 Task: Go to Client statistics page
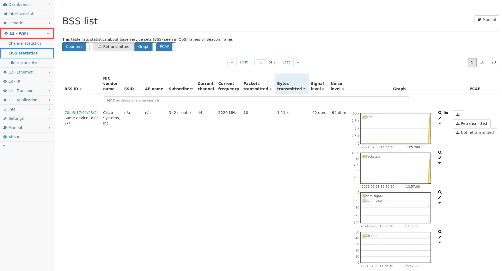pos(22,63)
